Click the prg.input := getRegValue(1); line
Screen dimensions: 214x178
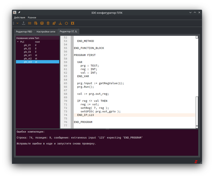(x=100, y=83)
